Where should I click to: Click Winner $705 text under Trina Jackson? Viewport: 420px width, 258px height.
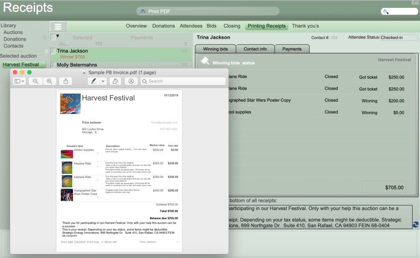pyautogui.click(x=72, y=57)
